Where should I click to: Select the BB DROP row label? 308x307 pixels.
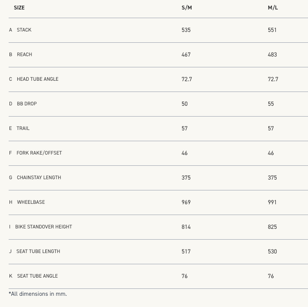click(x=27, y=104)
